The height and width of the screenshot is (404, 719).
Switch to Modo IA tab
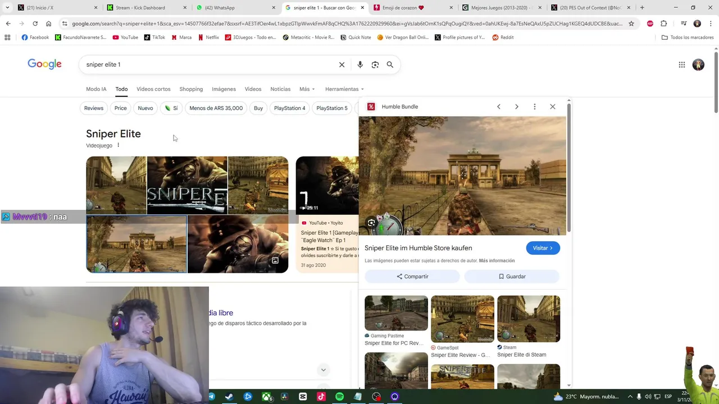pos(96,89)
